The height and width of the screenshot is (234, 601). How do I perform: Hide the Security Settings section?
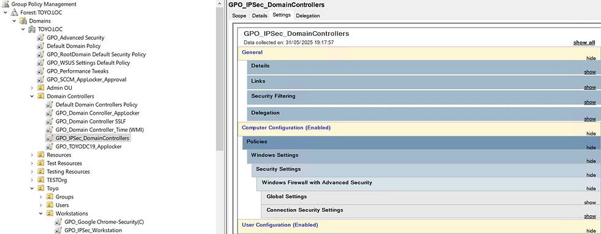(x=591, y=175)
